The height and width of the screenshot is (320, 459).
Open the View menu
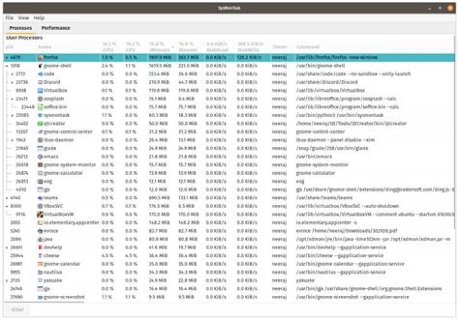24,18
